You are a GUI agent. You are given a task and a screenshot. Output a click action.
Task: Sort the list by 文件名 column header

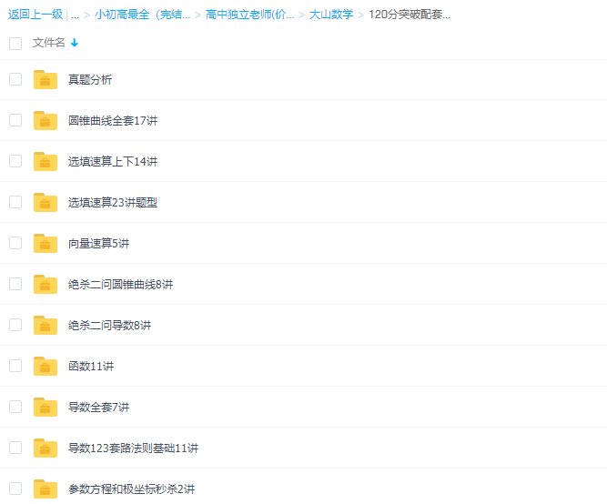click(48, 43)
